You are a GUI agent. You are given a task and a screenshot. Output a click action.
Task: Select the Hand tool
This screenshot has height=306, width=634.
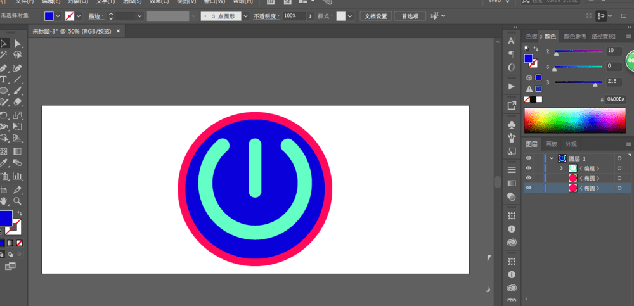4,201
